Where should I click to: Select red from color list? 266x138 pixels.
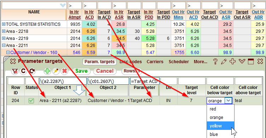click(x=220, y=109)
